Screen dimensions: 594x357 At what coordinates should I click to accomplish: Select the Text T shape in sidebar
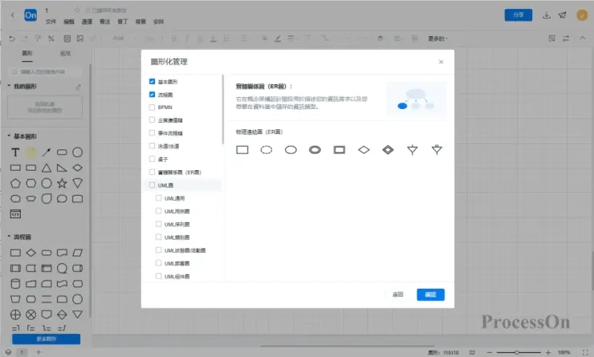15,152
